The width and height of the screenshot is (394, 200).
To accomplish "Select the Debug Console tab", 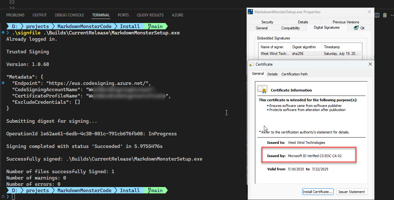I will tap(69, 15).
